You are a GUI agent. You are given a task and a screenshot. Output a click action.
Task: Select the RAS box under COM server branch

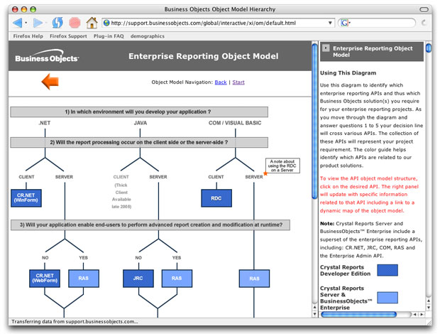coord(254,279)
